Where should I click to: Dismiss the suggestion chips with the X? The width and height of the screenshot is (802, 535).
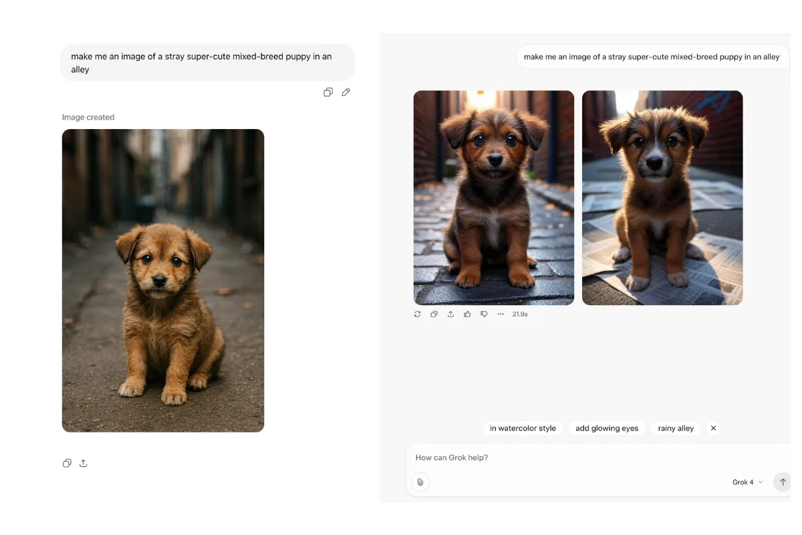713,428
